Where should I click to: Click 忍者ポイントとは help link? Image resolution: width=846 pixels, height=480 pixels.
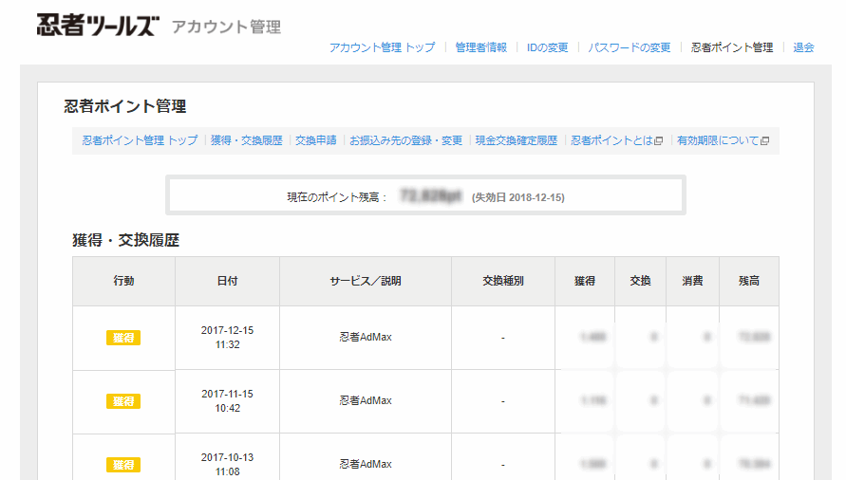point(611,140)
